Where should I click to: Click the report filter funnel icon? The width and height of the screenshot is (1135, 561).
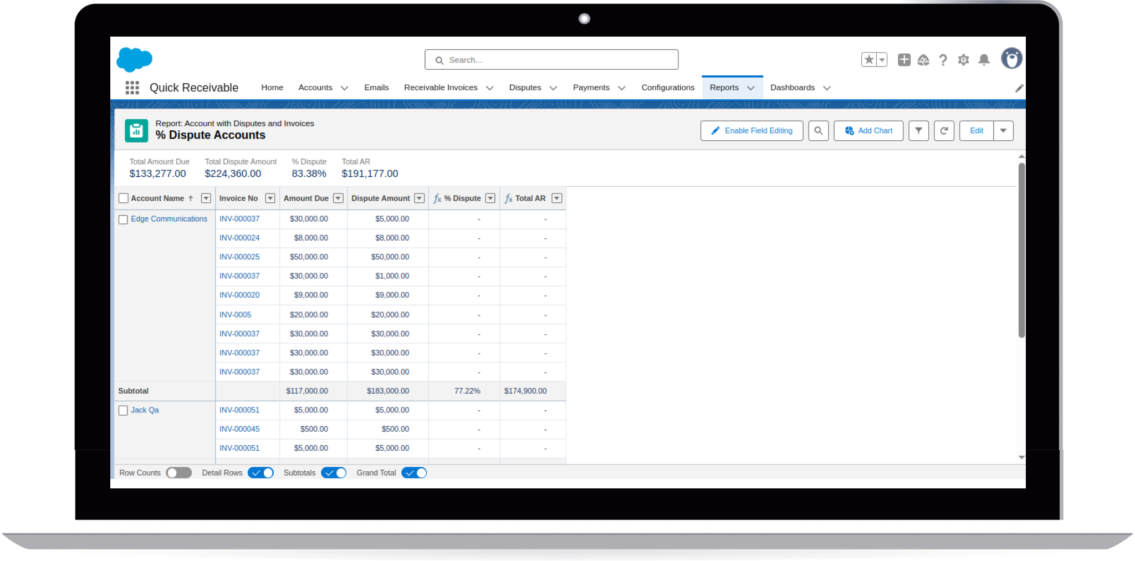918,131
